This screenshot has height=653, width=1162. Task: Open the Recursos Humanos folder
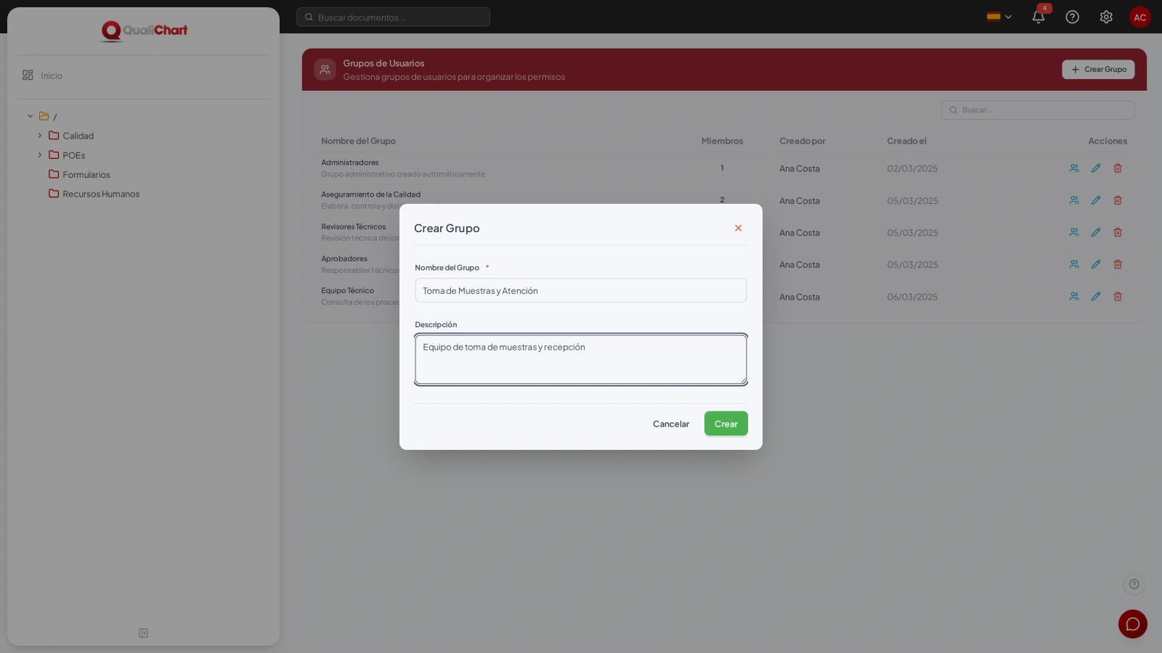tap(94, 194)
